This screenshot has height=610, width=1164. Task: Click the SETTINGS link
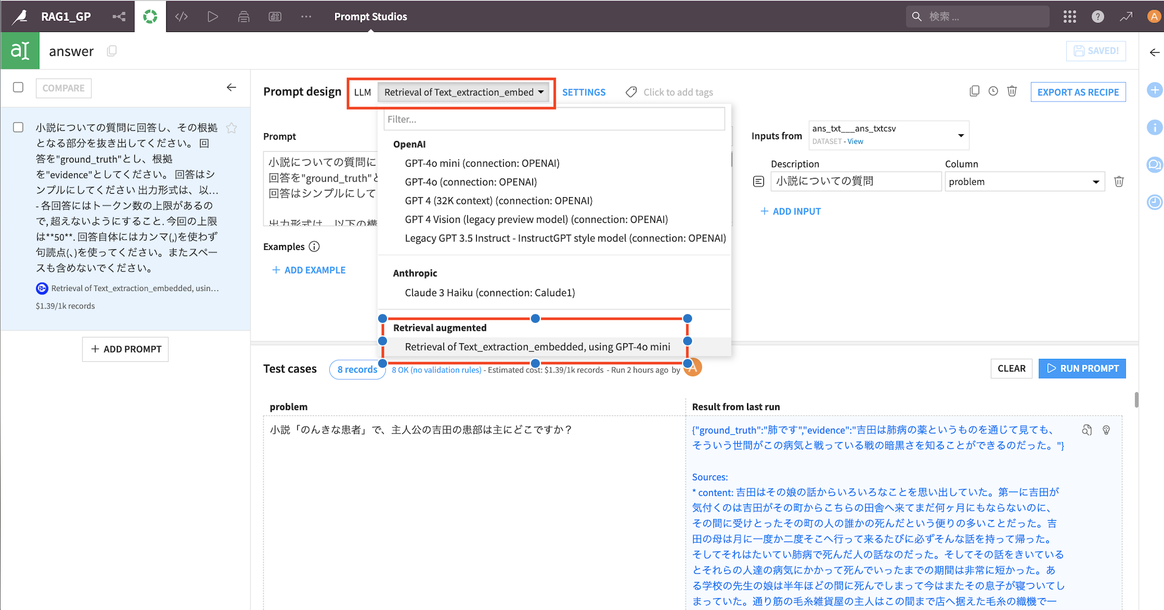coord(584,92)
